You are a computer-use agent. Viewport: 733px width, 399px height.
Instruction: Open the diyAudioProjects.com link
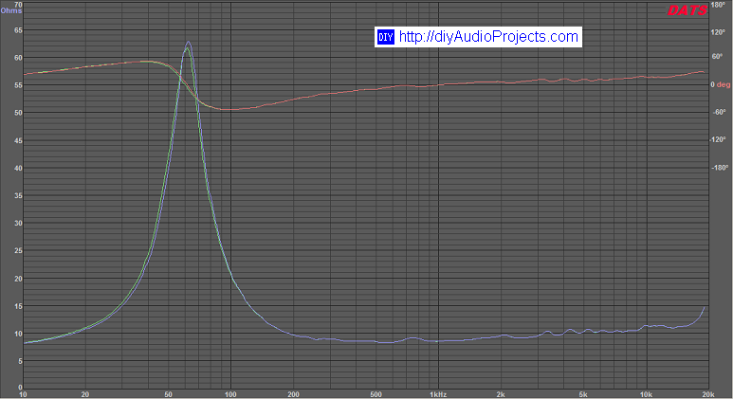click(488, 37)
